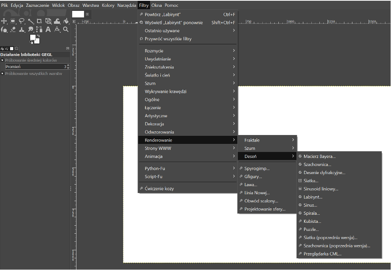Select the Eraser tool
This screenshot has height=270, width=391.
(x=13, y=29)
